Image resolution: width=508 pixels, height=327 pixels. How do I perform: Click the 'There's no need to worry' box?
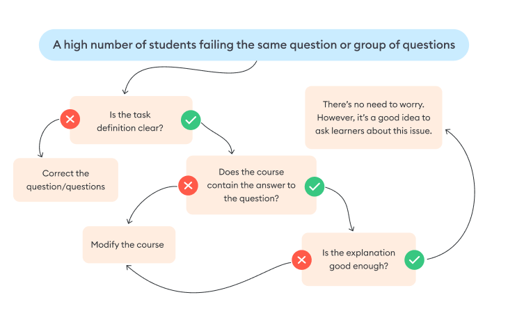373,117
